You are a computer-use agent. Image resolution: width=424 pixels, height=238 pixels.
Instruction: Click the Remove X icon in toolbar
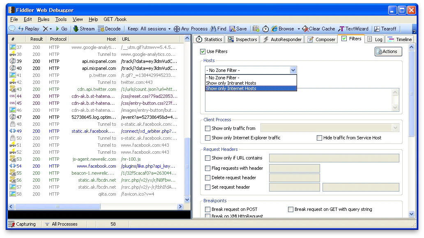(x=46, y=29)
